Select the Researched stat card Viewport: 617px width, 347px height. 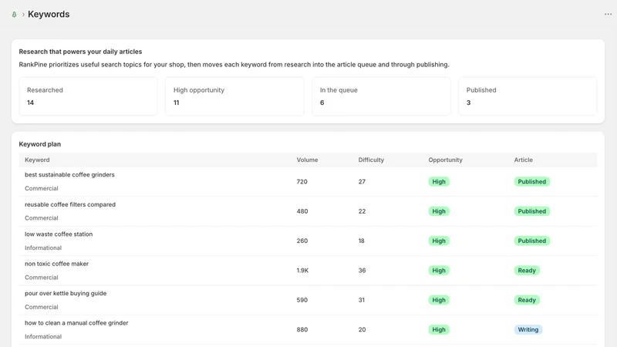coord(88,96)
